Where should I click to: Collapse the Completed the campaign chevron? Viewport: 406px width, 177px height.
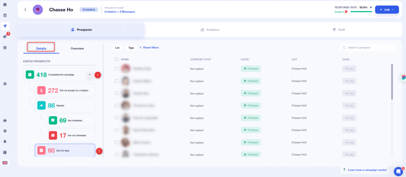90,75
